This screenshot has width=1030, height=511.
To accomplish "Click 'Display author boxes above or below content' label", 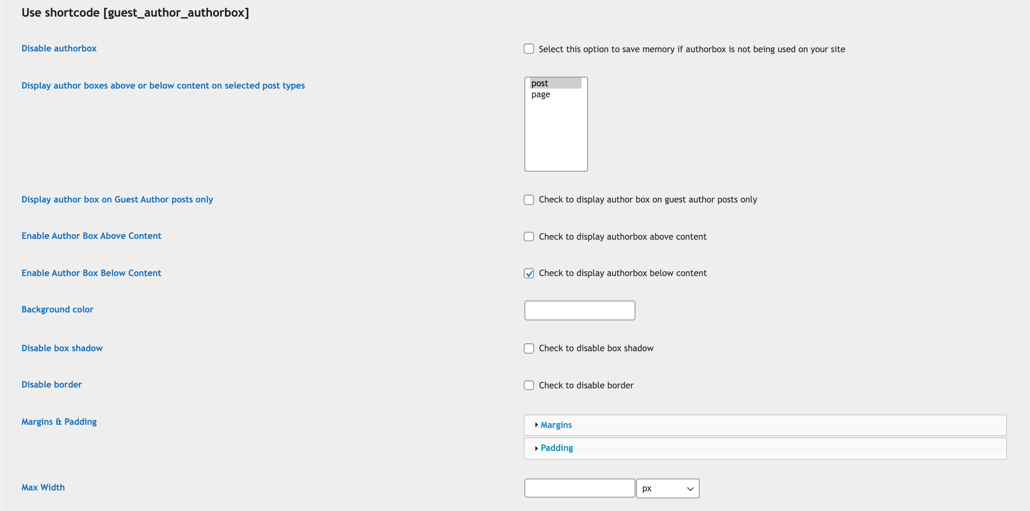I will pyautogui.click(x=163, y=85).
